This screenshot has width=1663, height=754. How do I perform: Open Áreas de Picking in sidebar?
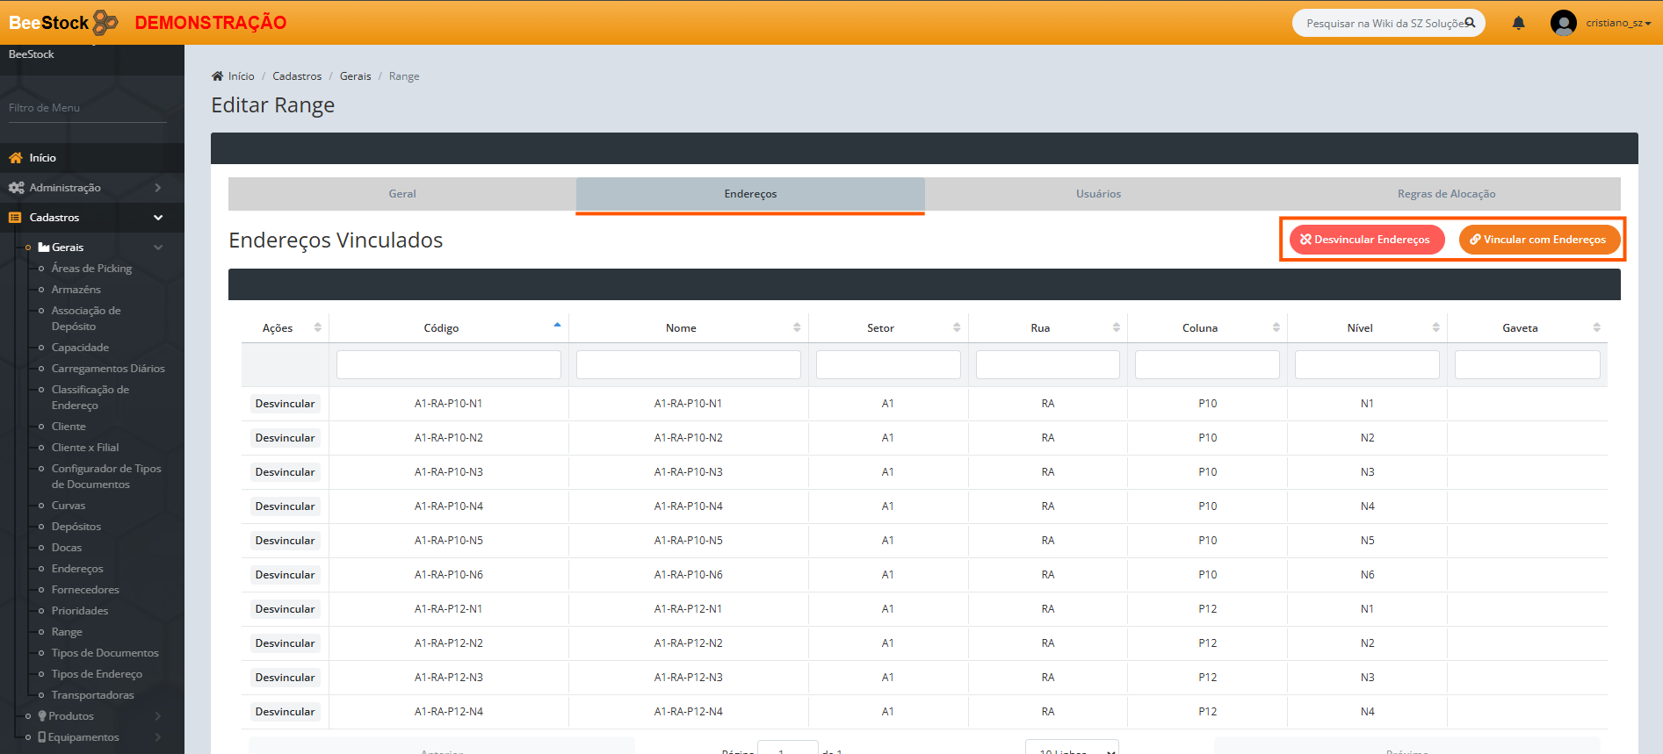coord(91,269)
